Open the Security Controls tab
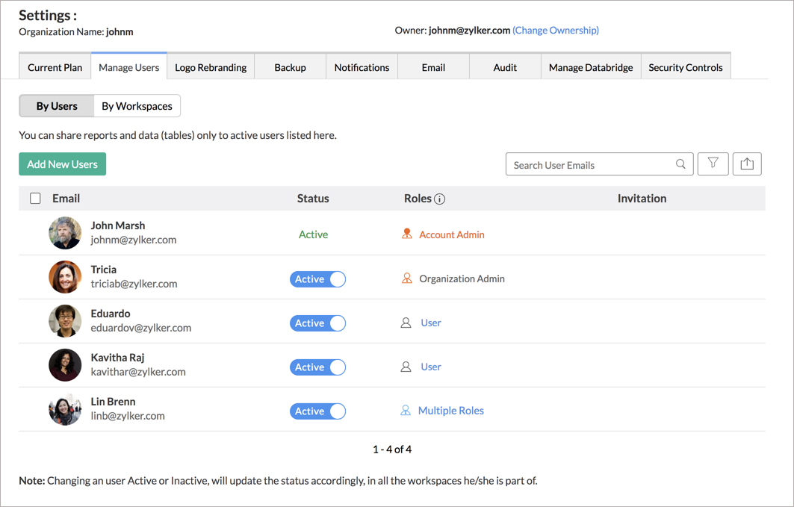 686,66
